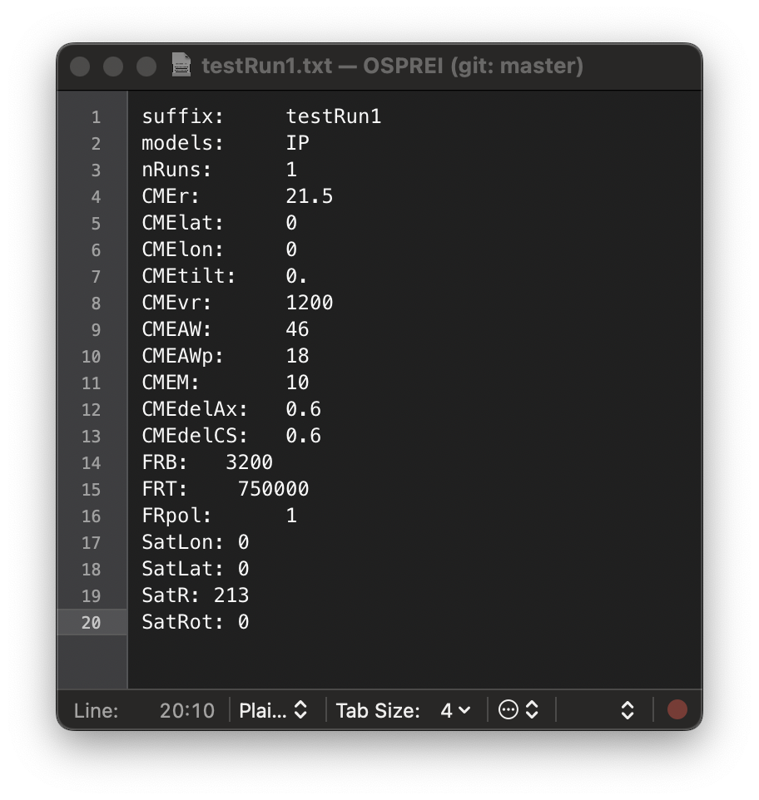Start macro recording with red circle button

click(x=677, y=709)
